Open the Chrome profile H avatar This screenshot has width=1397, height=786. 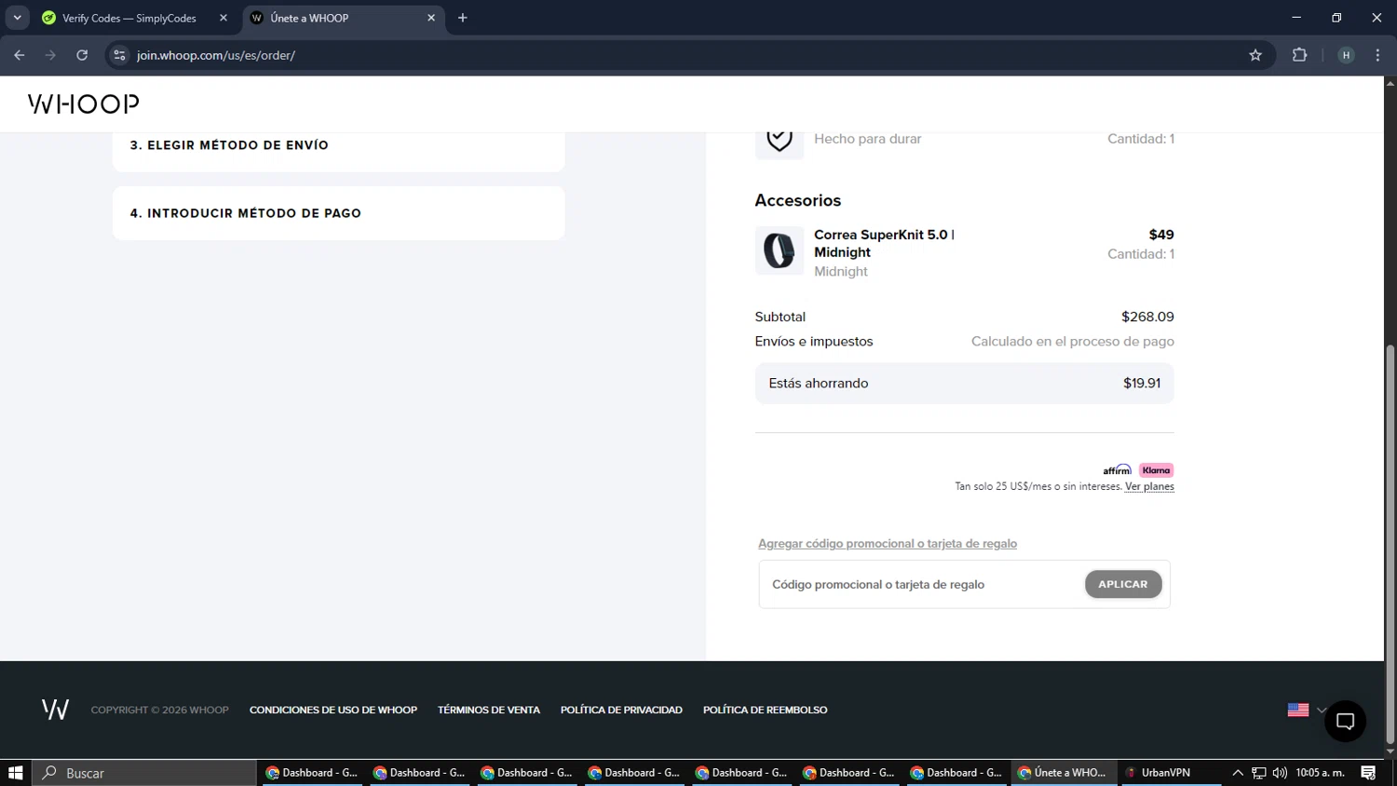pyautogui.click(x=1346, y=55)
